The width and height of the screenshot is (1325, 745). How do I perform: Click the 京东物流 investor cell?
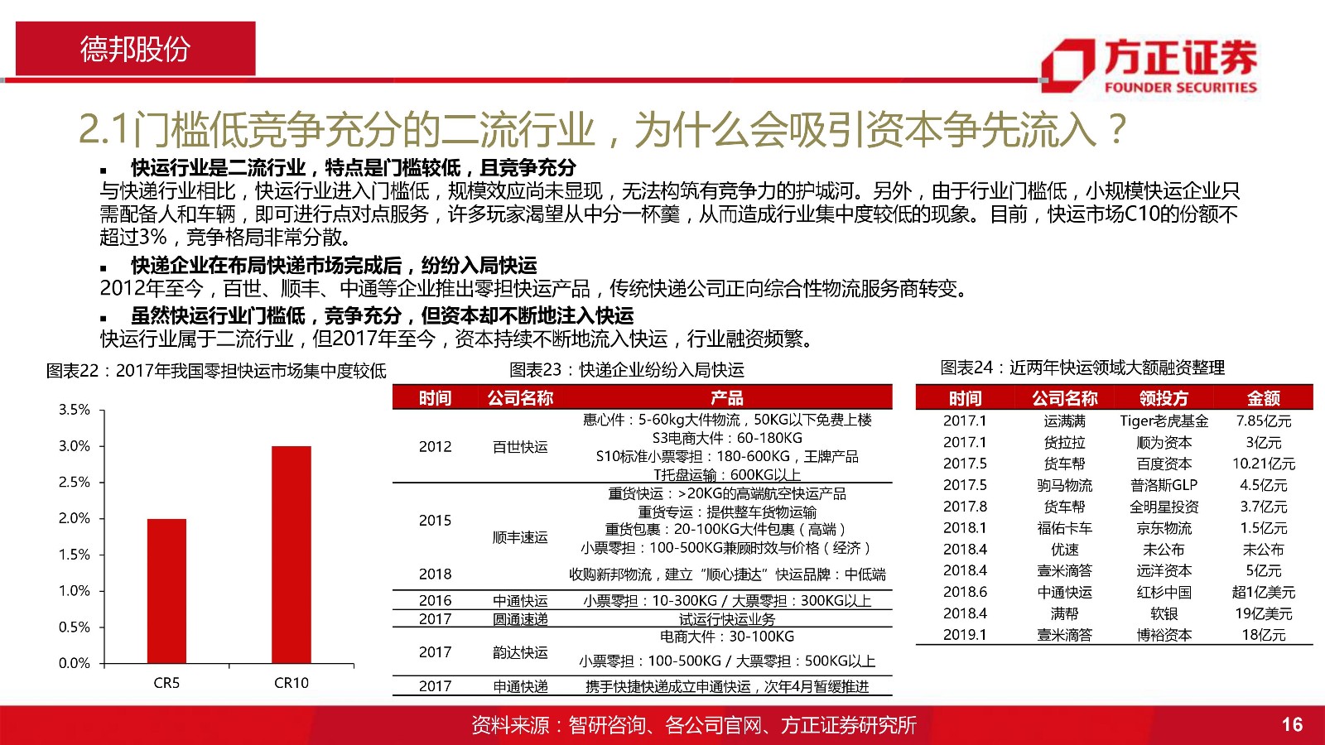point(1164,528)
